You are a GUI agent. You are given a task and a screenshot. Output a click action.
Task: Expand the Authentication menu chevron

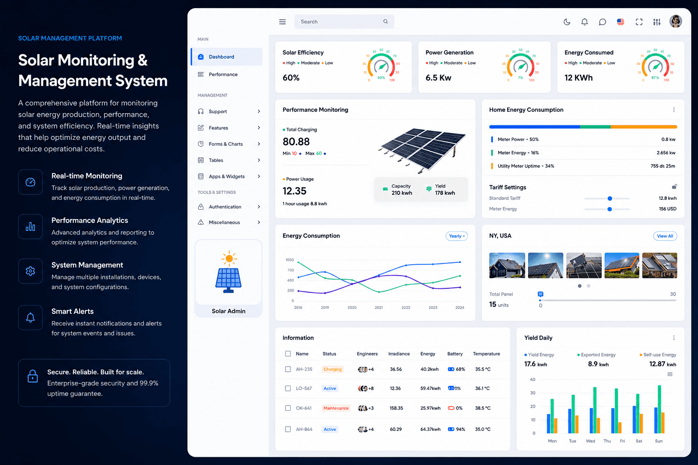[259, 207]
